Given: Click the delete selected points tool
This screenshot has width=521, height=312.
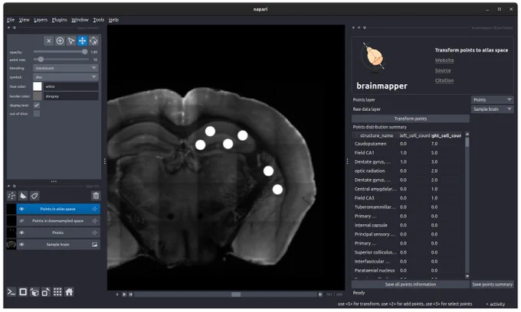Looking at the screenshot, I should (49, 41).
